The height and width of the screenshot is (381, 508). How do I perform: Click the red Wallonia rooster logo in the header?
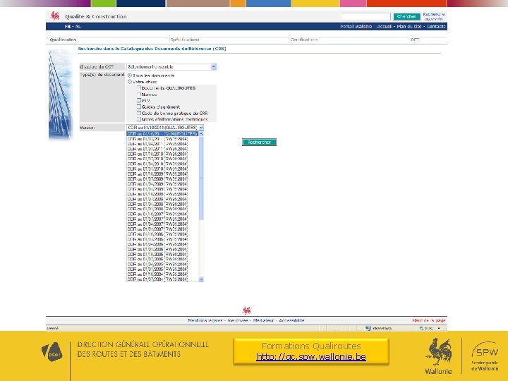coord(55,16)
